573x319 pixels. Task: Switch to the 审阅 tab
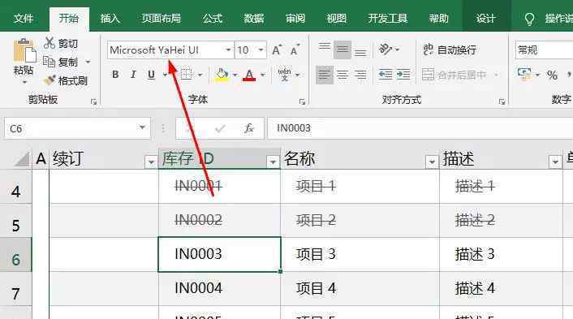coord(295,19)
